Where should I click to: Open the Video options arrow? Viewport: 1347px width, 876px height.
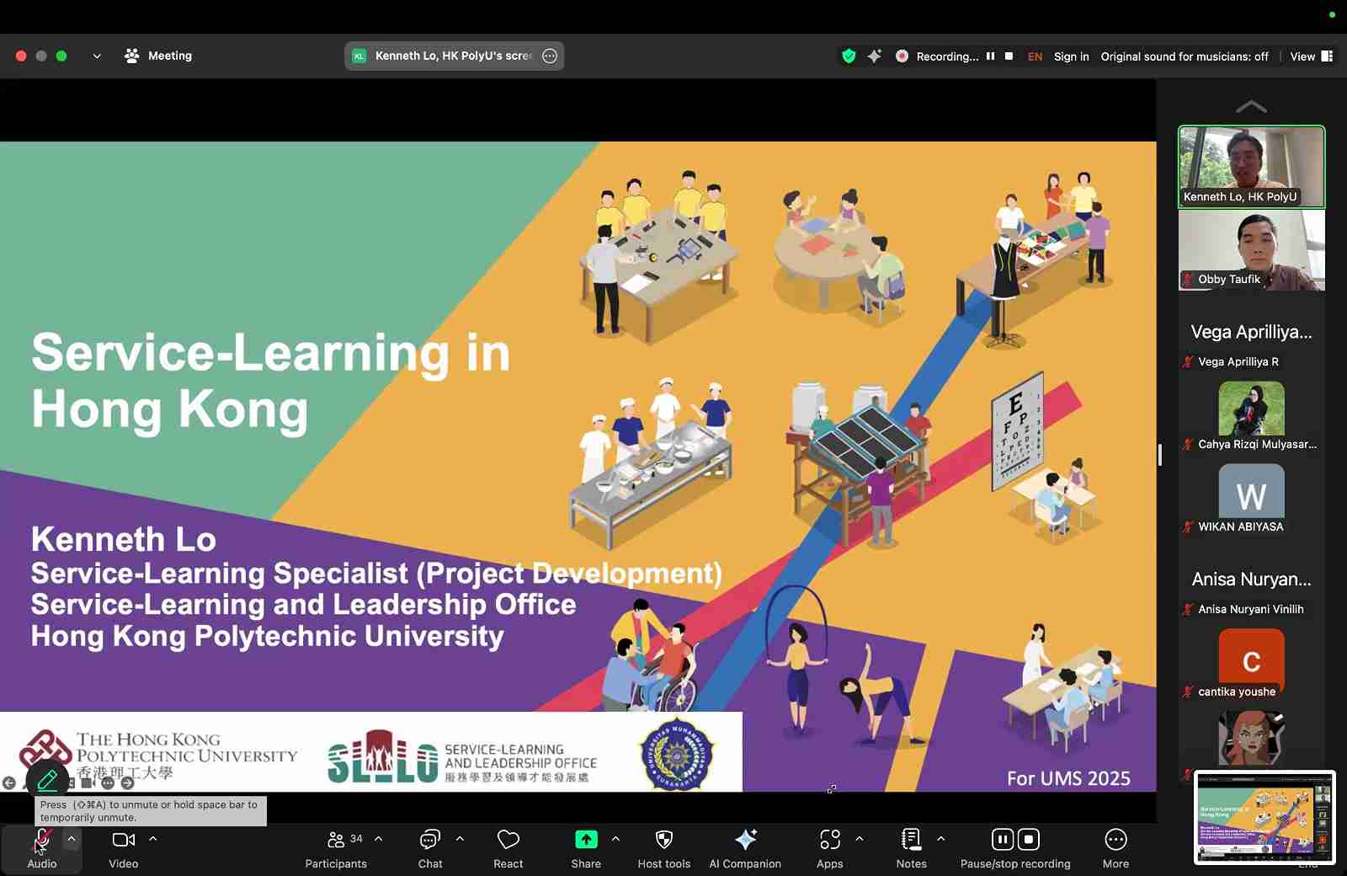(x=152, y=839)
